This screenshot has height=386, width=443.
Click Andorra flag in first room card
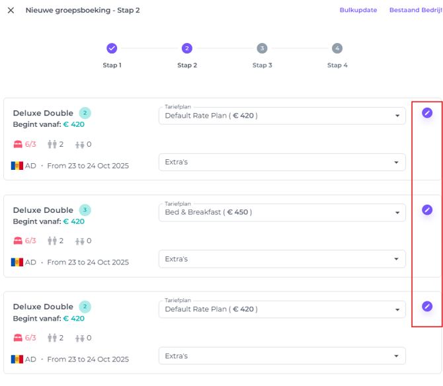[17, 165]
